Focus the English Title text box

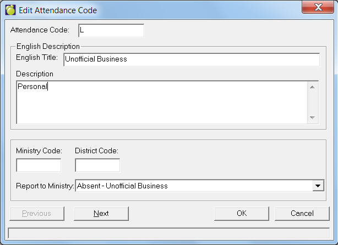pyautogui.click(x=191, y=59)
